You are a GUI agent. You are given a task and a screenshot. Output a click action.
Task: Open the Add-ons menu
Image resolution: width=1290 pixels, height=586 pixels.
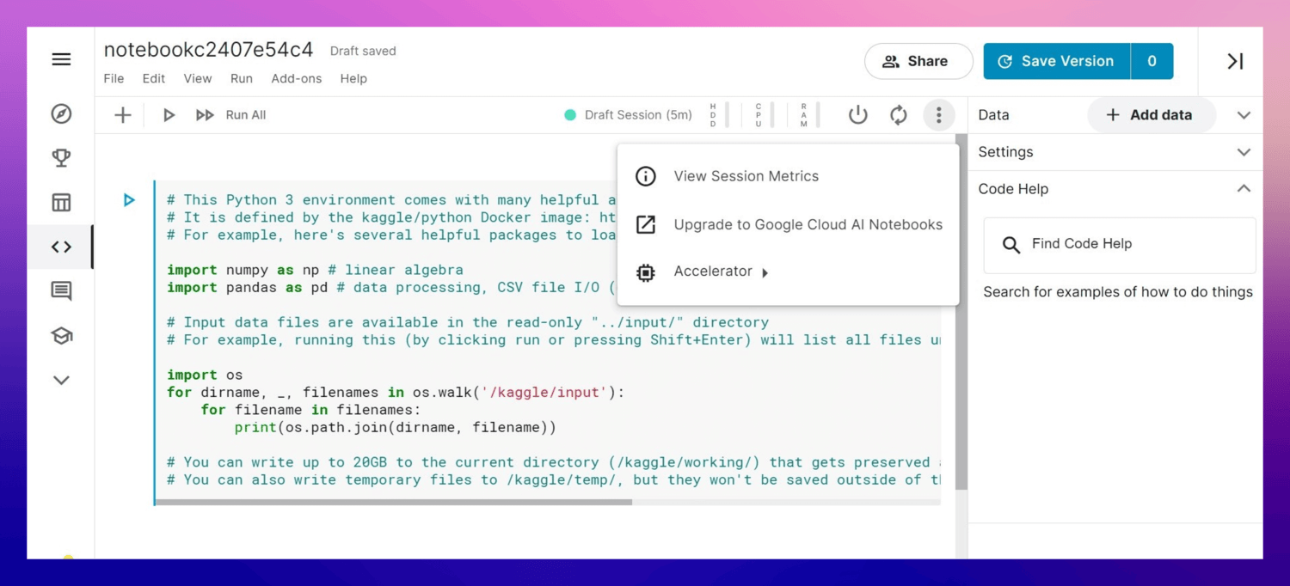click(297, 78)
